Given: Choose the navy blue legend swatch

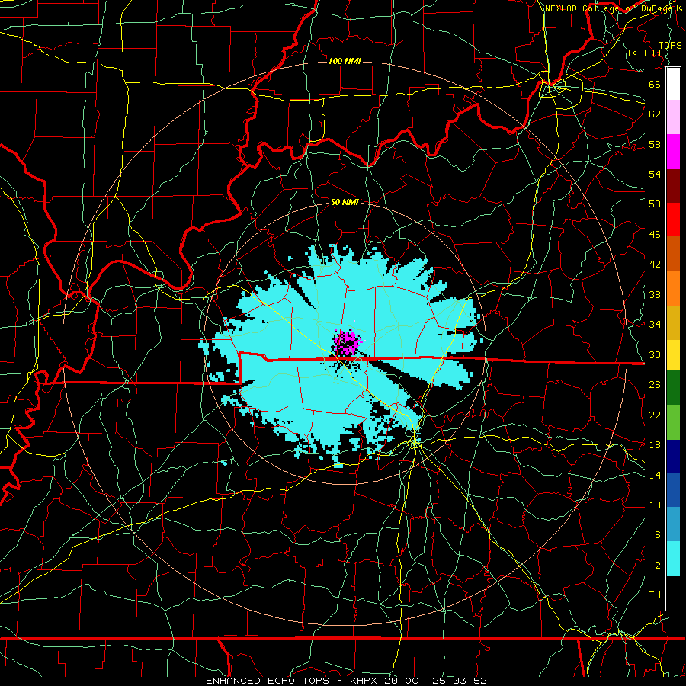Looking at the screenshot, I should (673, 457).
